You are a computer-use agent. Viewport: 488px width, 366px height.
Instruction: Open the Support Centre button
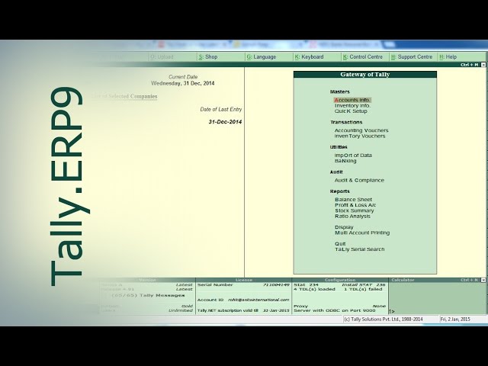tap(413, 57)
